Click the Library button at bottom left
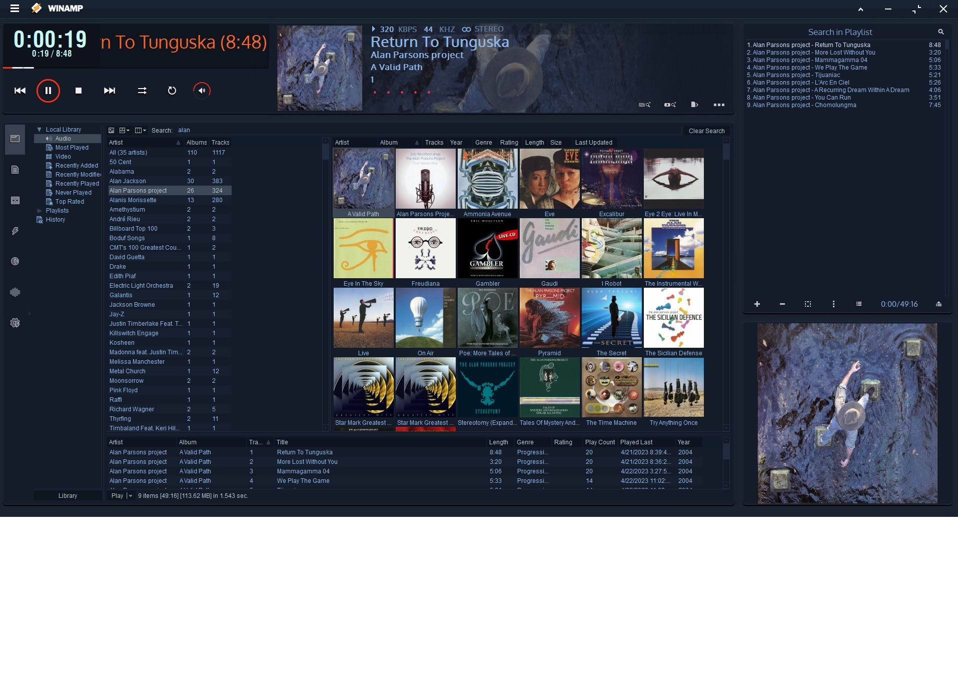This screenshot has width=958, height=683. tap(68, 496)
